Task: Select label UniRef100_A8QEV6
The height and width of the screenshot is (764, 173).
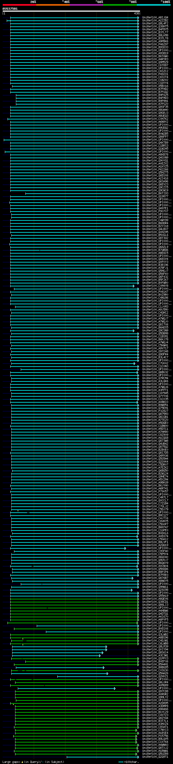Action: [x=155, y=599]
